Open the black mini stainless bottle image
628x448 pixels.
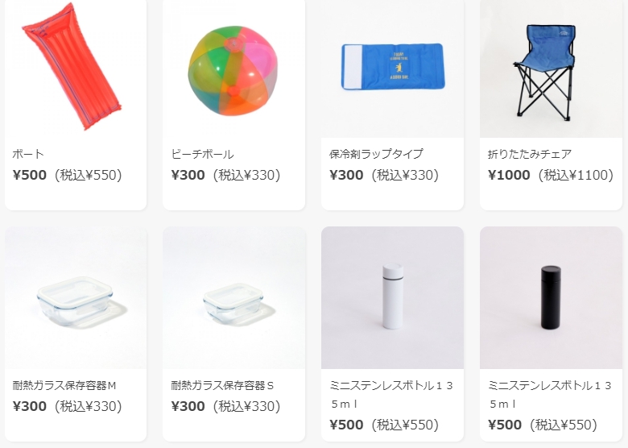coord(551,298)
